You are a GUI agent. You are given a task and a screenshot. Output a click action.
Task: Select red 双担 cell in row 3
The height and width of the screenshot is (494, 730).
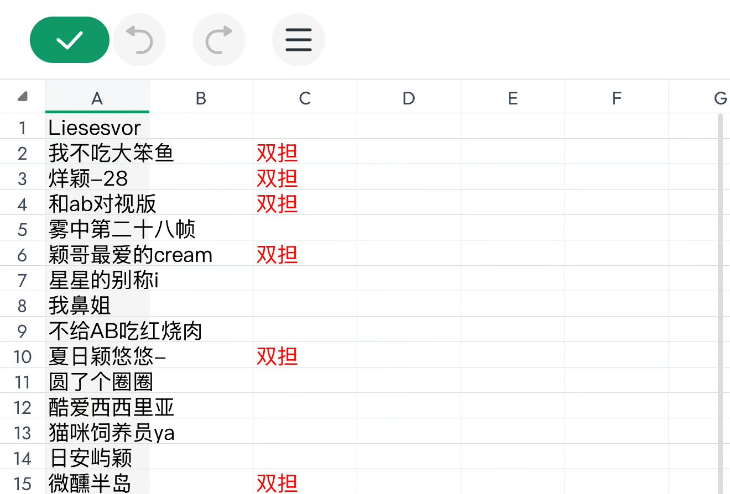(x=305, y=177)
